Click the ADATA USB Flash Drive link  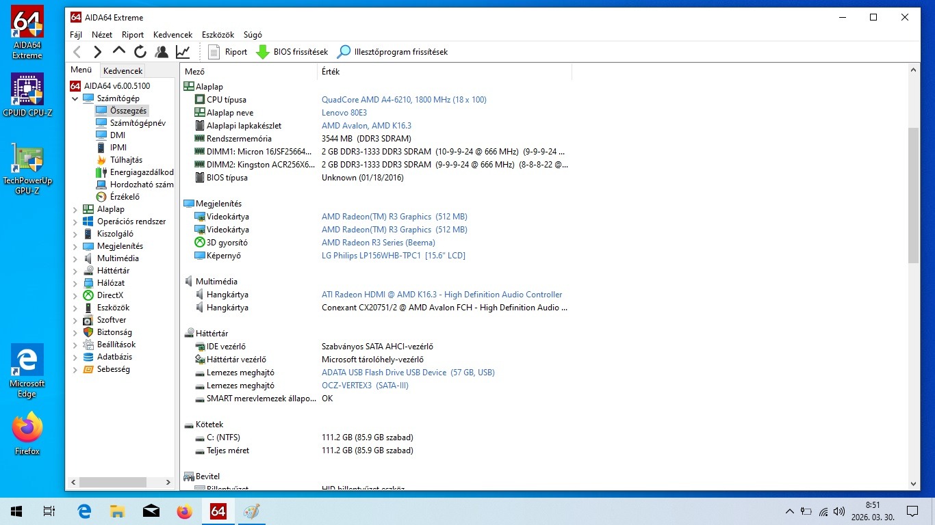point(408,373)
